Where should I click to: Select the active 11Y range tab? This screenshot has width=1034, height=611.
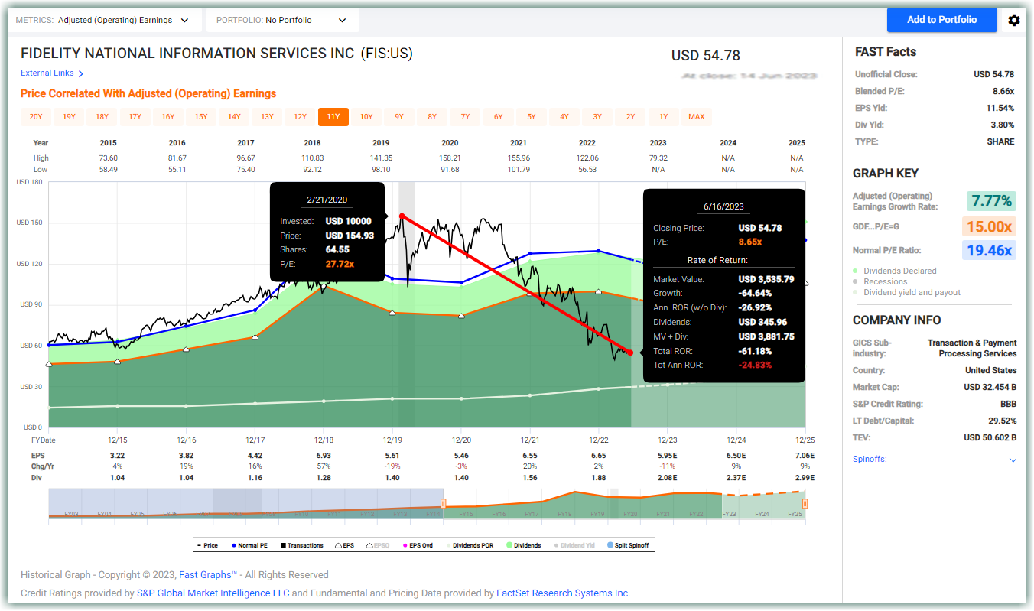333,117
